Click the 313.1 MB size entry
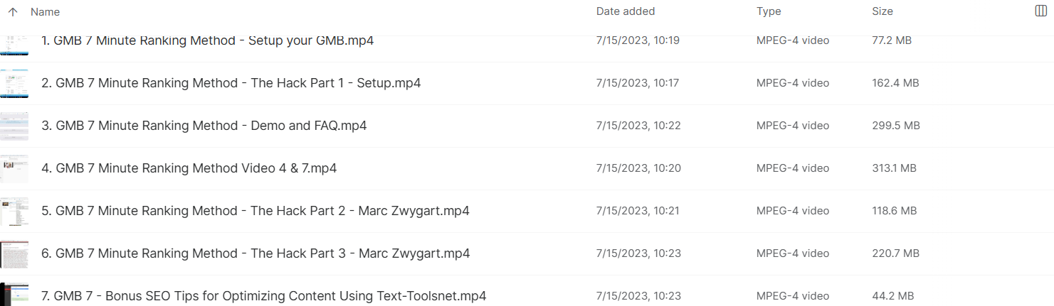The height and width of the screenshot is (306, 1054). click(x=894, y=168)
